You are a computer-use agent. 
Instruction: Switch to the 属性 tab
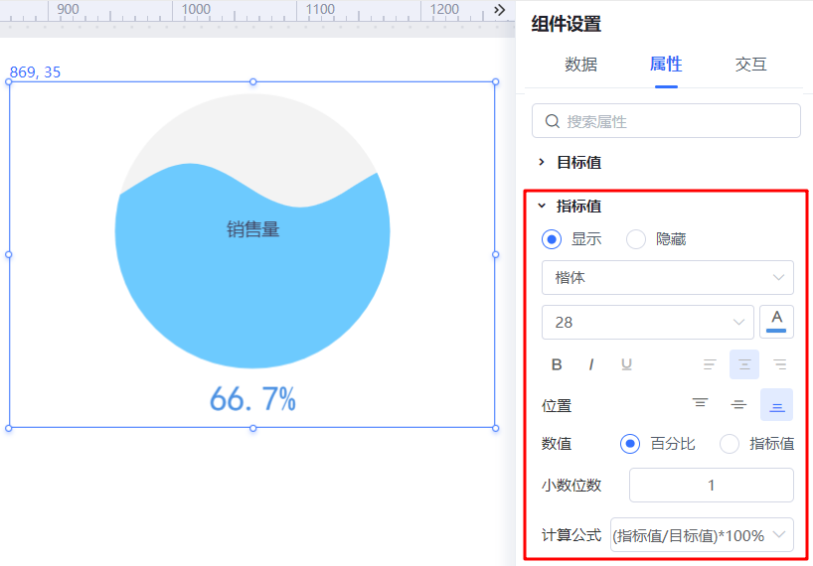pyautogui.click(x=666, y=65)
